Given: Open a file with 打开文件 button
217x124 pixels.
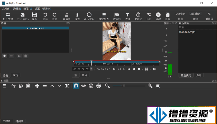Looking at the screenshot, I should [8, 16].
